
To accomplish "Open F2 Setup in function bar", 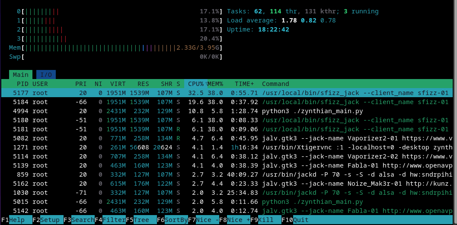I will [x=48, y=220].
